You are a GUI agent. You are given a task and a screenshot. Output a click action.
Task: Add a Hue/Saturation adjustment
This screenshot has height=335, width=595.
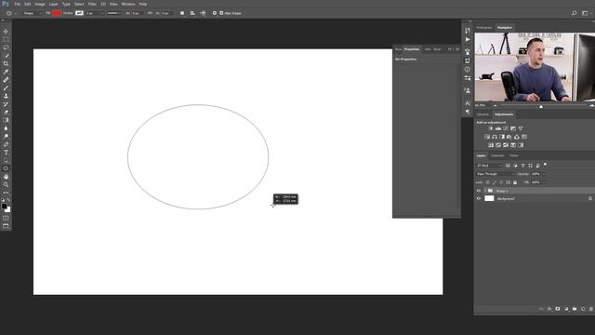point(487,137)
